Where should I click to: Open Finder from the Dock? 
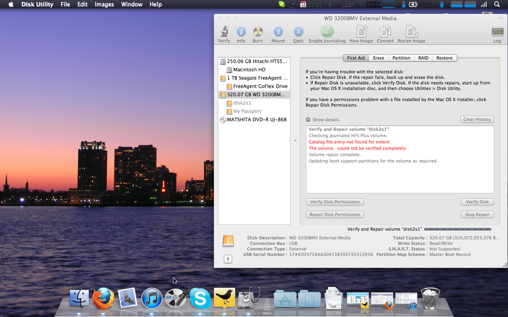point(79,298)
